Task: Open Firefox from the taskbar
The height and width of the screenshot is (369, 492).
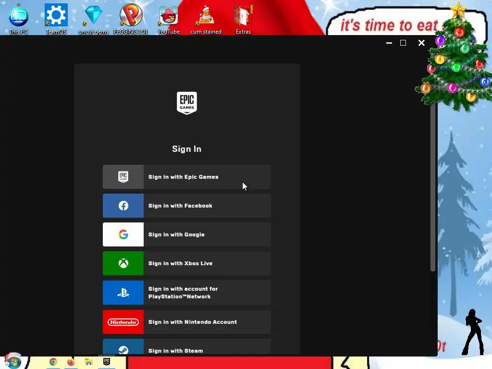Action: coord(71,362)
